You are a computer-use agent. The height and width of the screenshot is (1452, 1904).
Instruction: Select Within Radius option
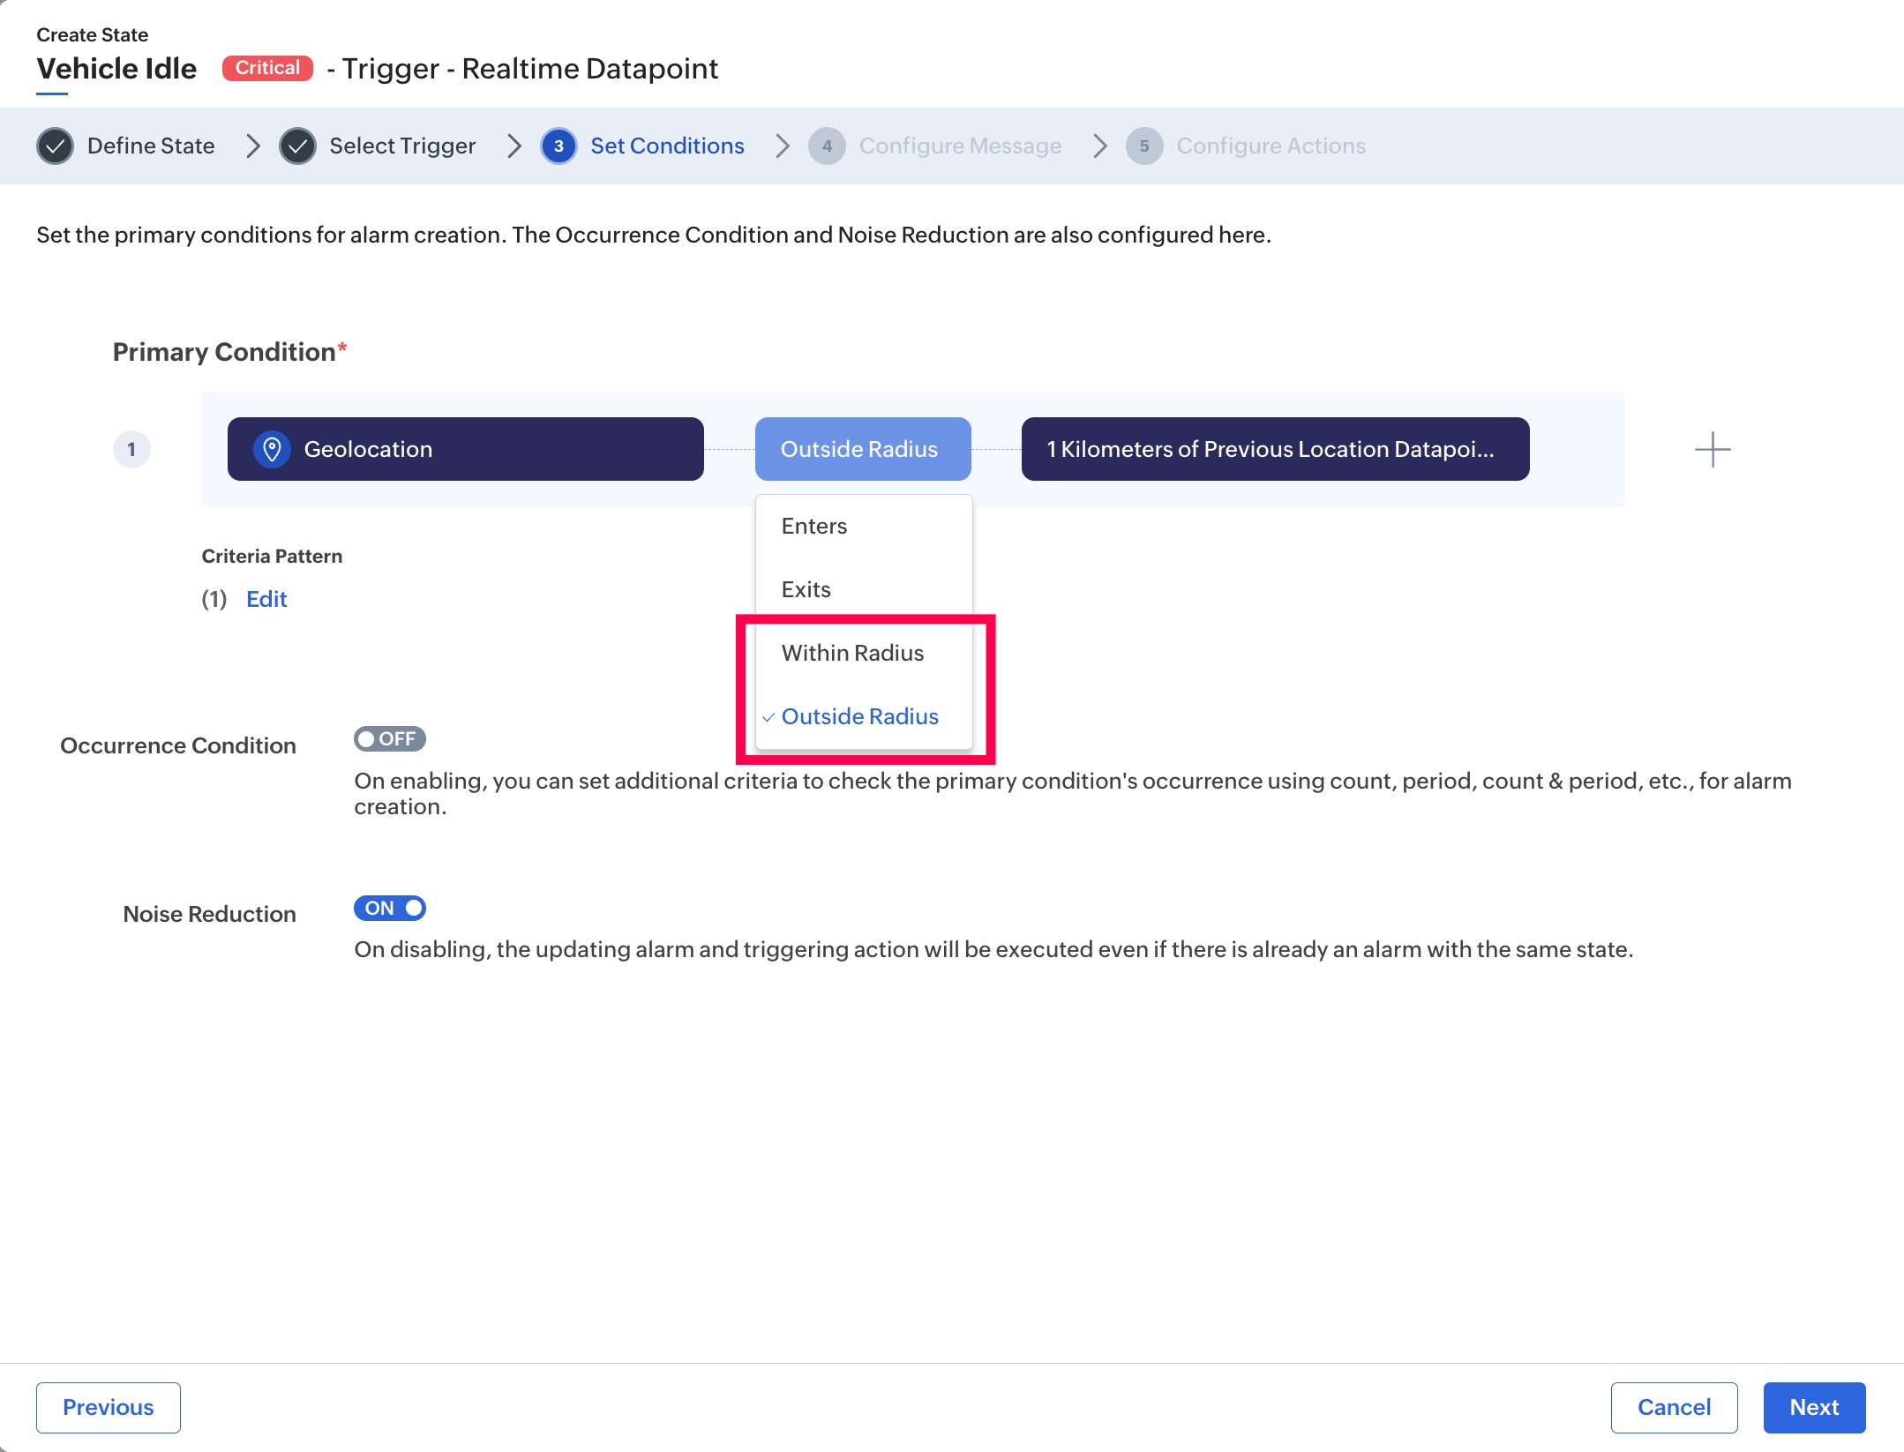(852, 654)
